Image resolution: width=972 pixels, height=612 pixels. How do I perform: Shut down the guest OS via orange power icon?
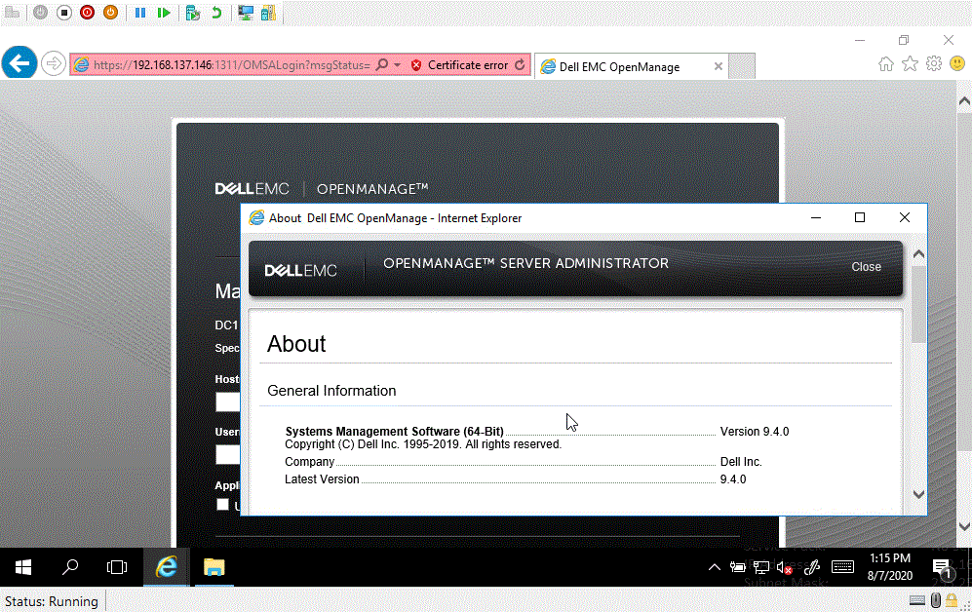tap(109, 12)
